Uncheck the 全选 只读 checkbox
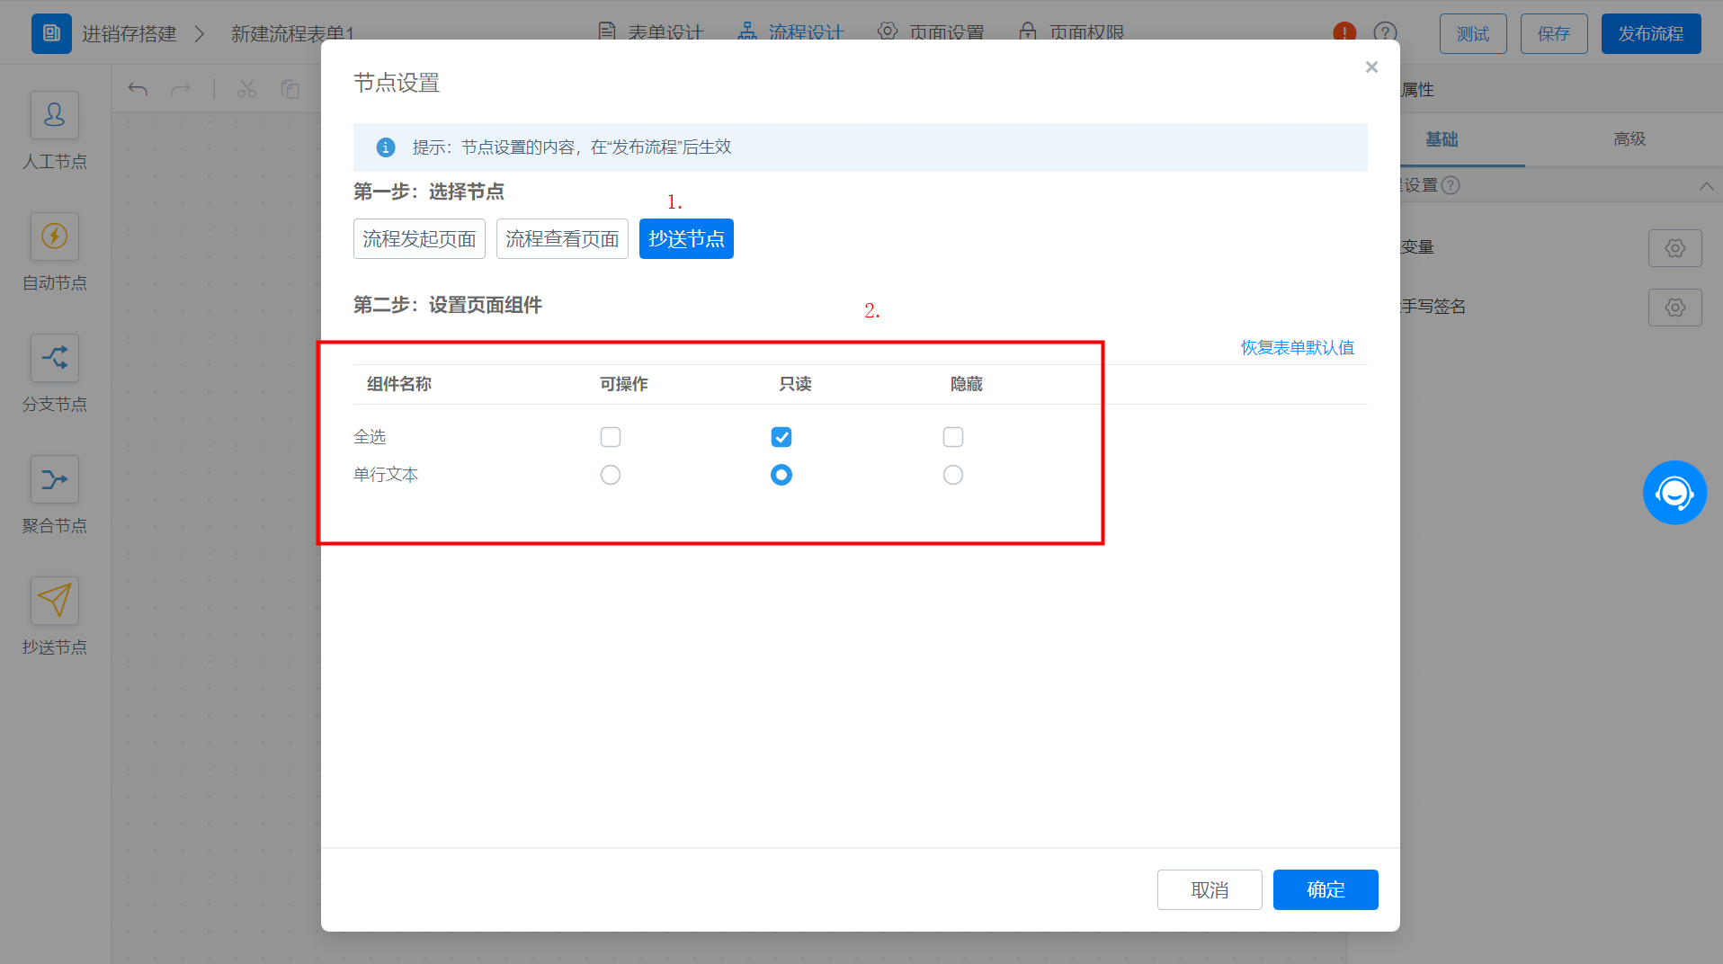The width and height of the screenshot is (1723, 964). coord(781,437)
